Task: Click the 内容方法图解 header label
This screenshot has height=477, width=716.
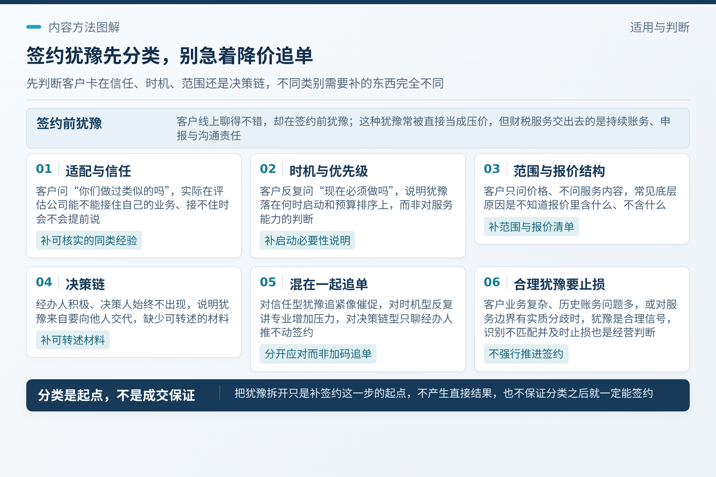Action: coord(84,27)
